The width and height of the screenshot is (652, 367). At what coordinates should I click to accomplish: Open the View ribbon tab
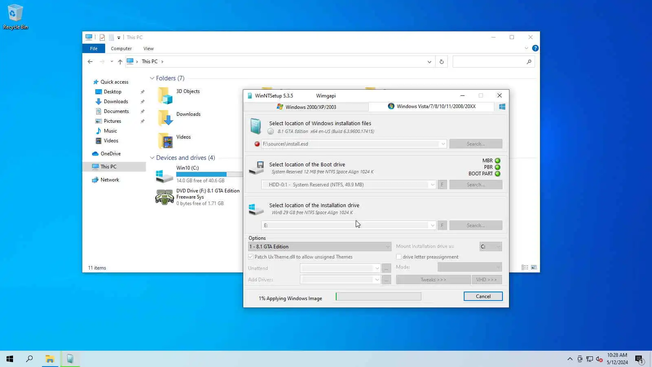[148, 49]
